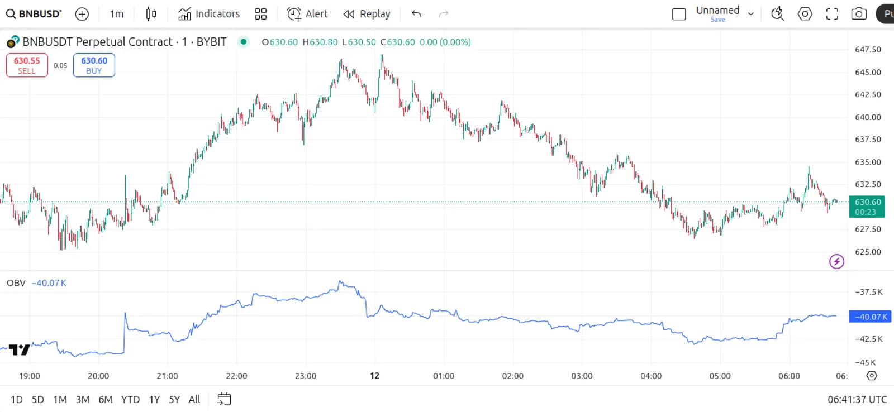Click the 12 date marker on time axis
894x412 pixels.
tap(374, 376)
